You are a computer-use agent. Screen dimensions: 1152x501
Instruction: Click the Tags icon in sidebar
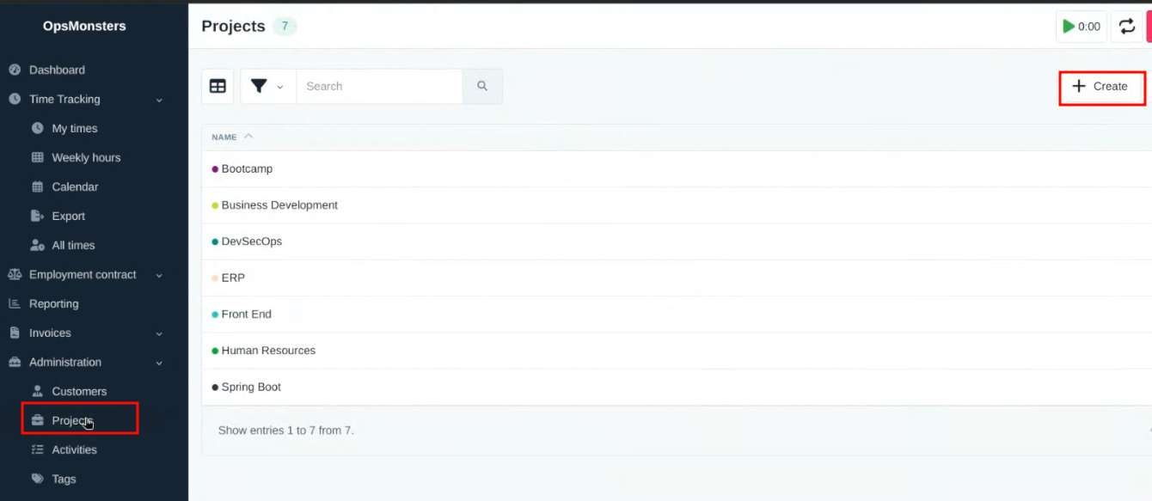(37, 479)
